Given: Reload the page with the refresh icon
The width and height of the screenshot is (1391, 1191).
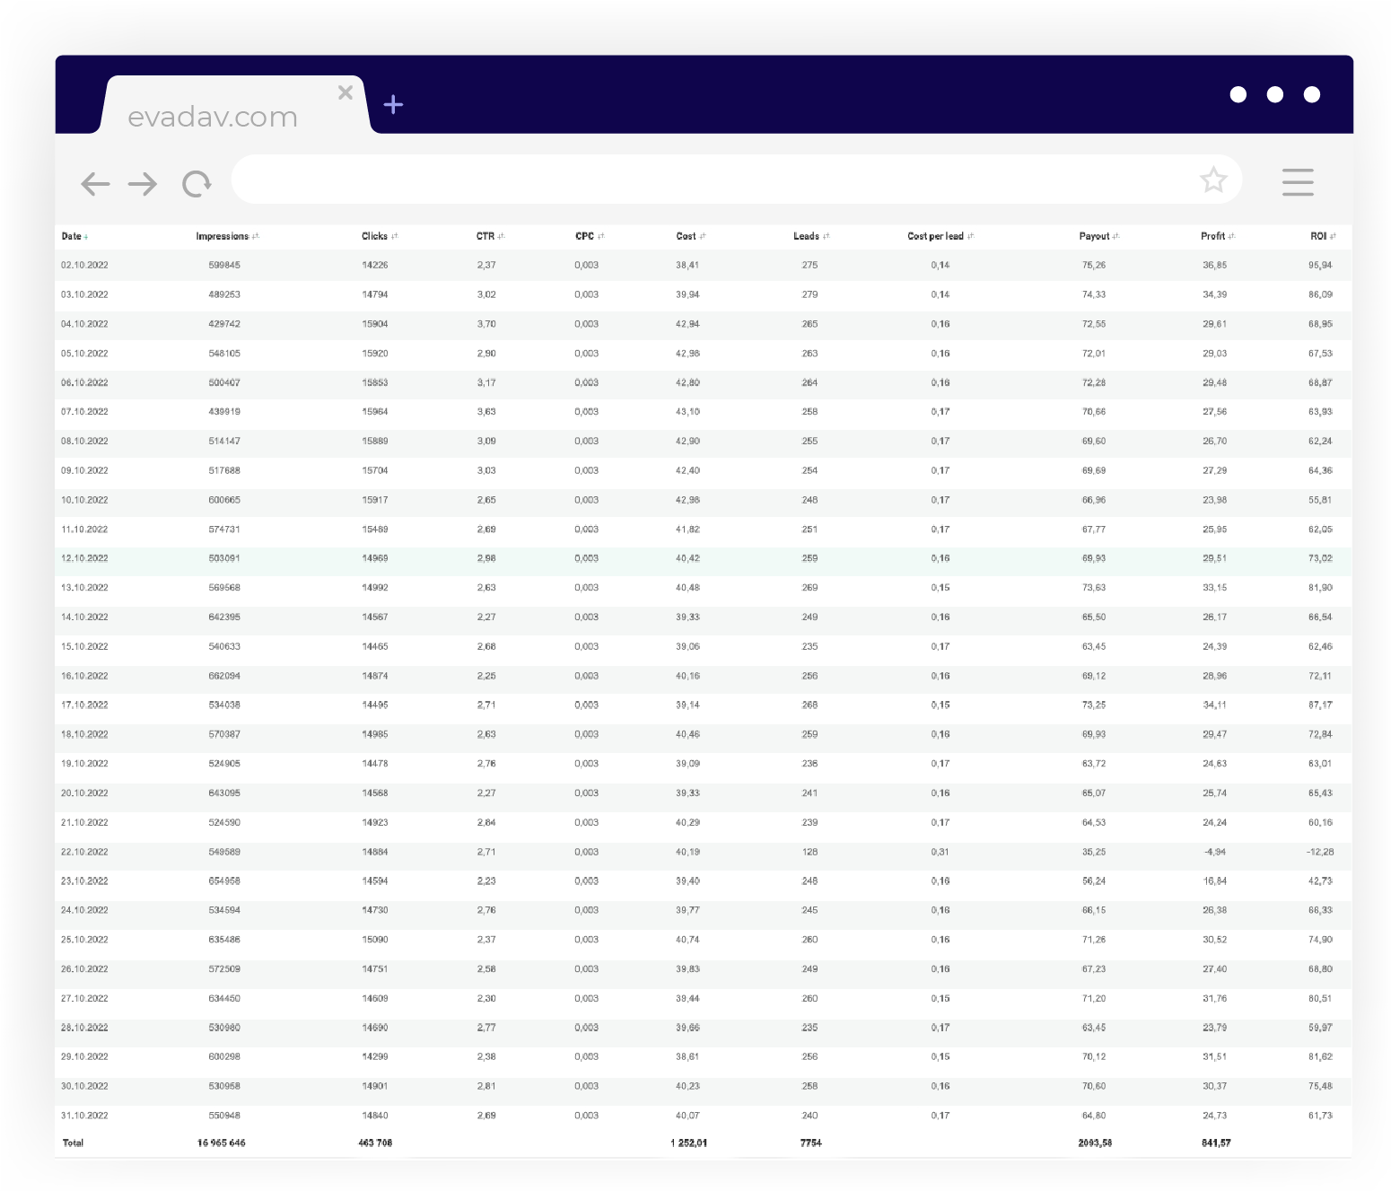Looking at the screenshot, I should (197, 184).
